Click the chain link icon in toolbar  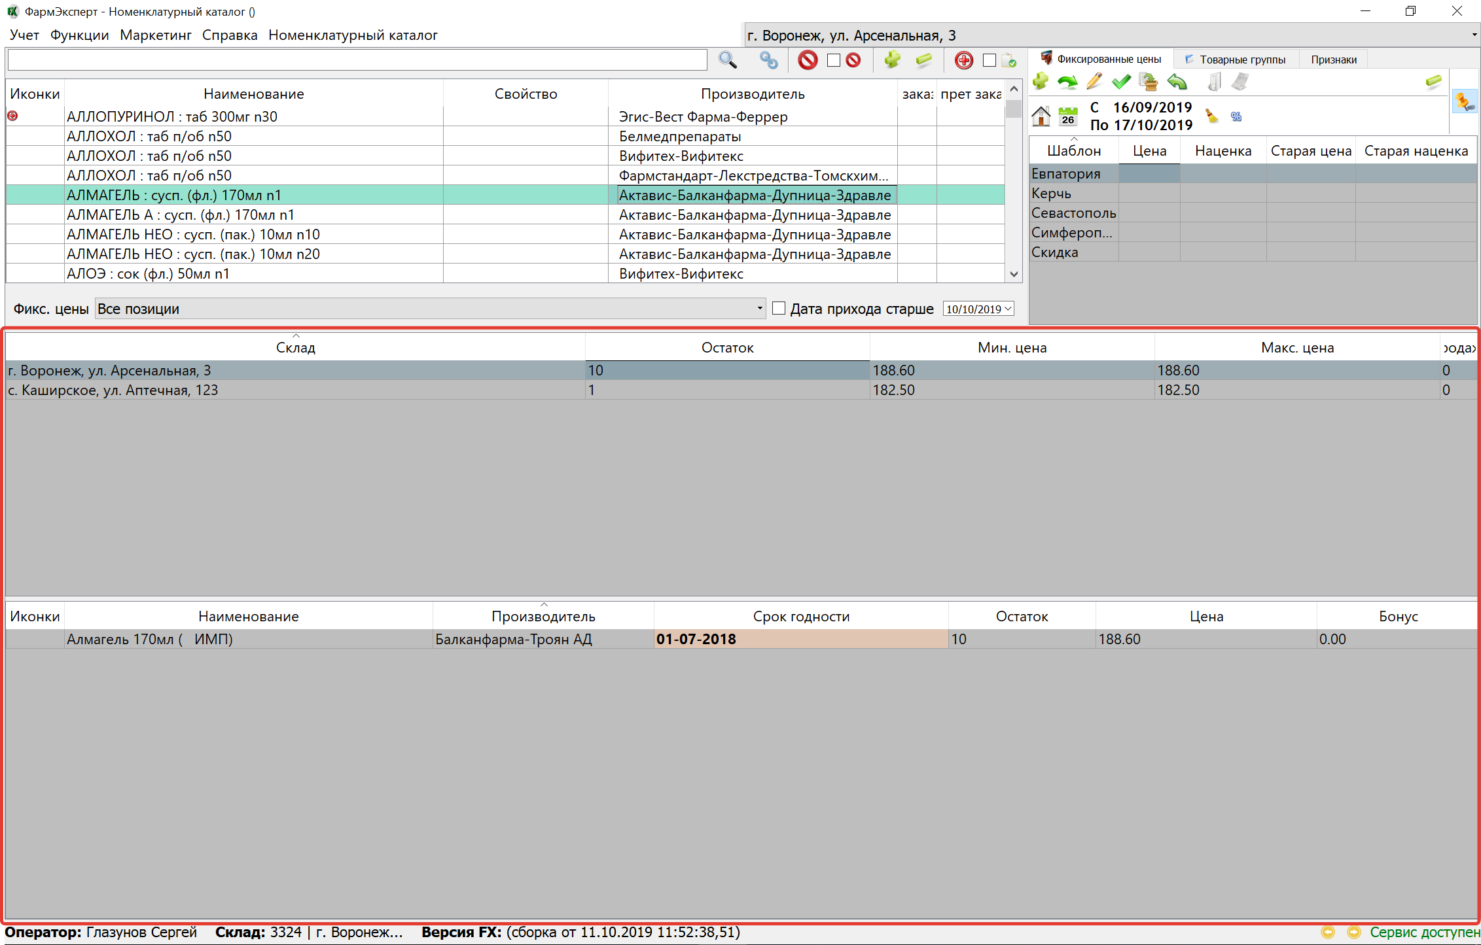click(768, 60)
